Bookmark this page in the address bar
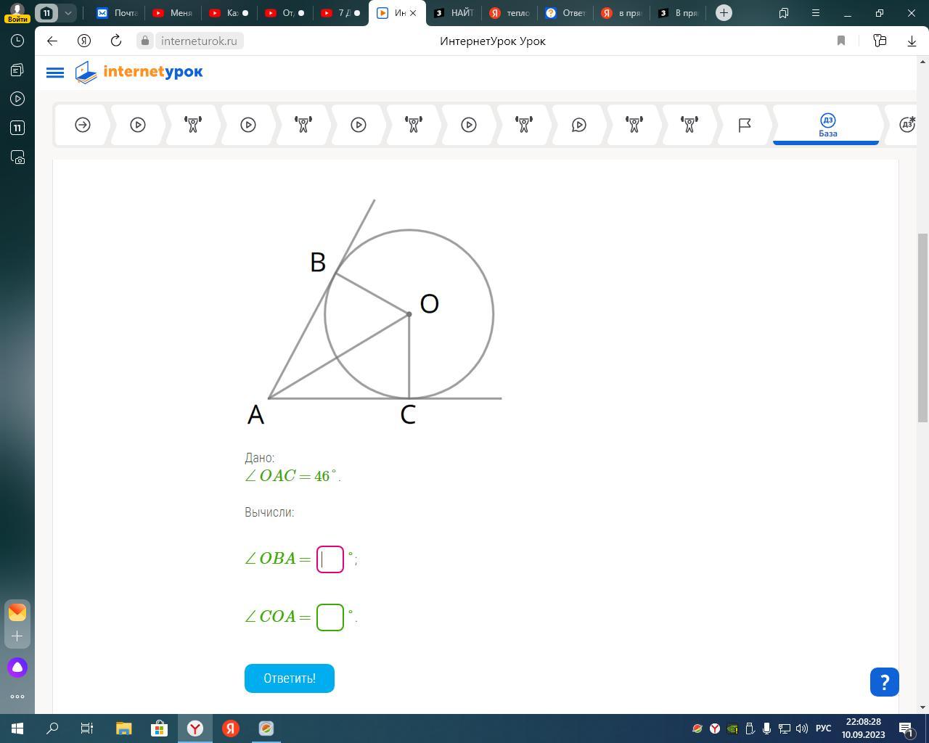 point(841,41)
